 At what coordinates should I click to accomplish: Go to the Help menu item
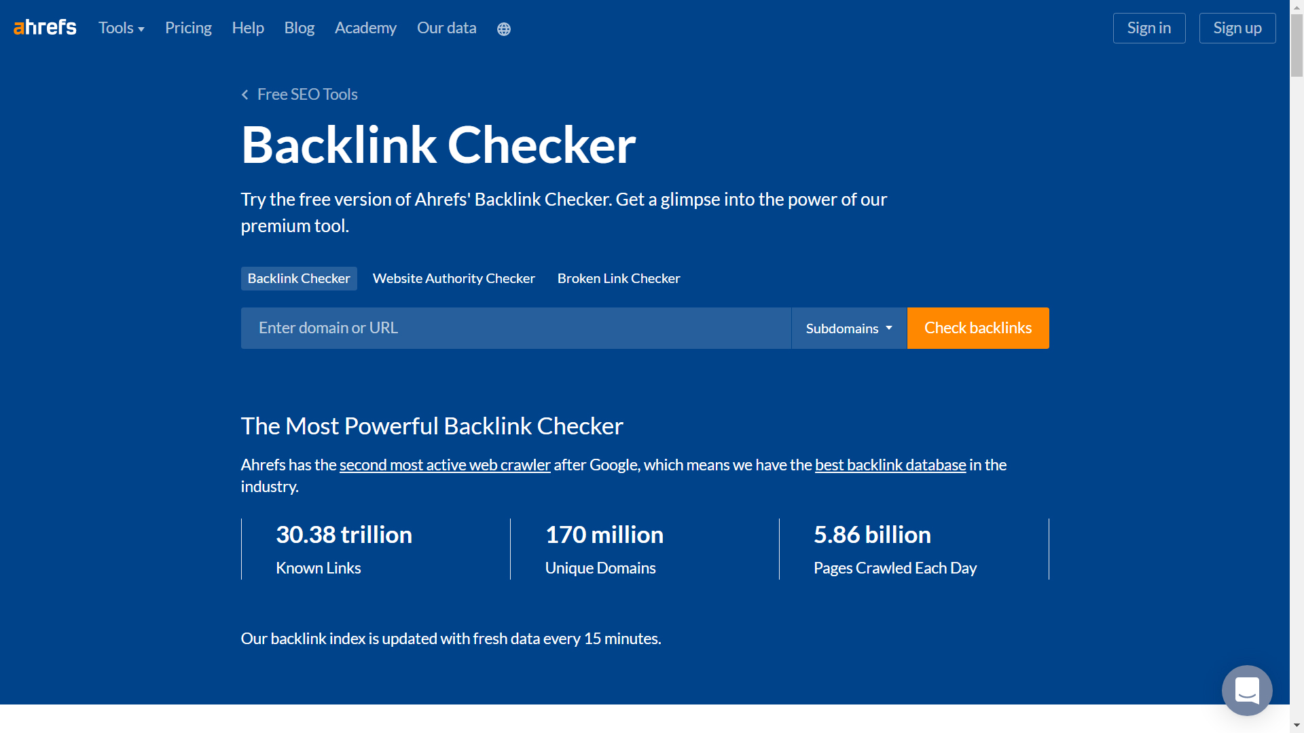tap(248, 28)
